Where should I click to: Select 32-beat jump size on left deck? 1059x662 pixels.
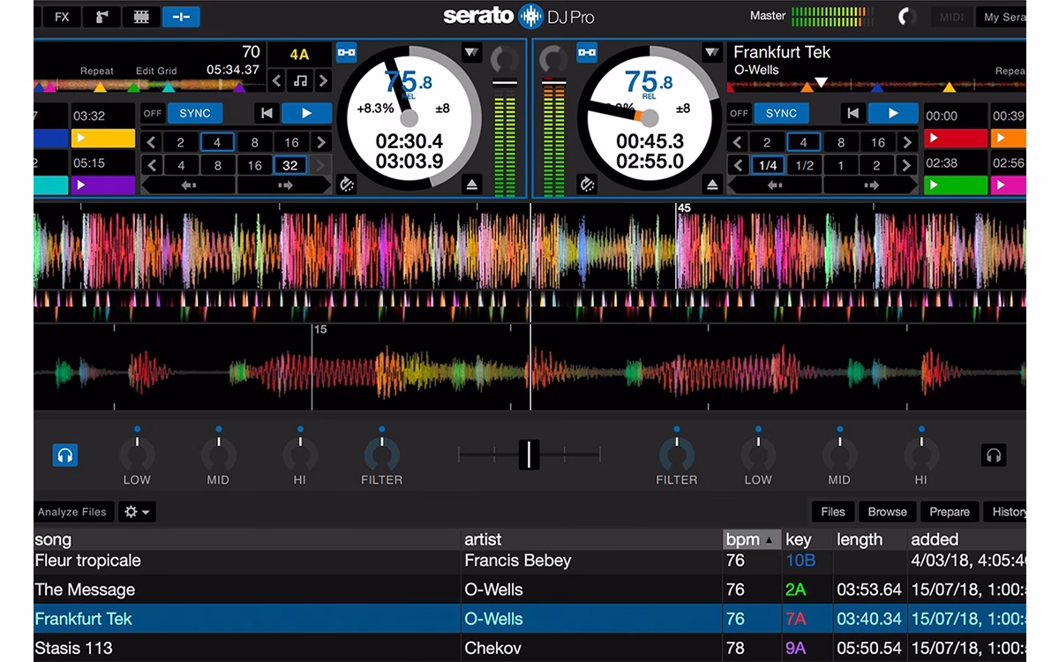290,165
